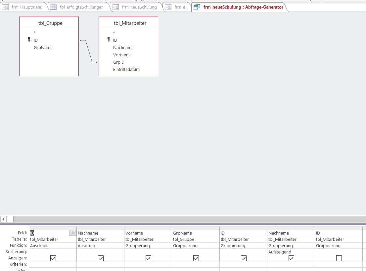Click the query icon on Abfrage-Generator tab
Viewport: 366px width, 271px height.
197,7
